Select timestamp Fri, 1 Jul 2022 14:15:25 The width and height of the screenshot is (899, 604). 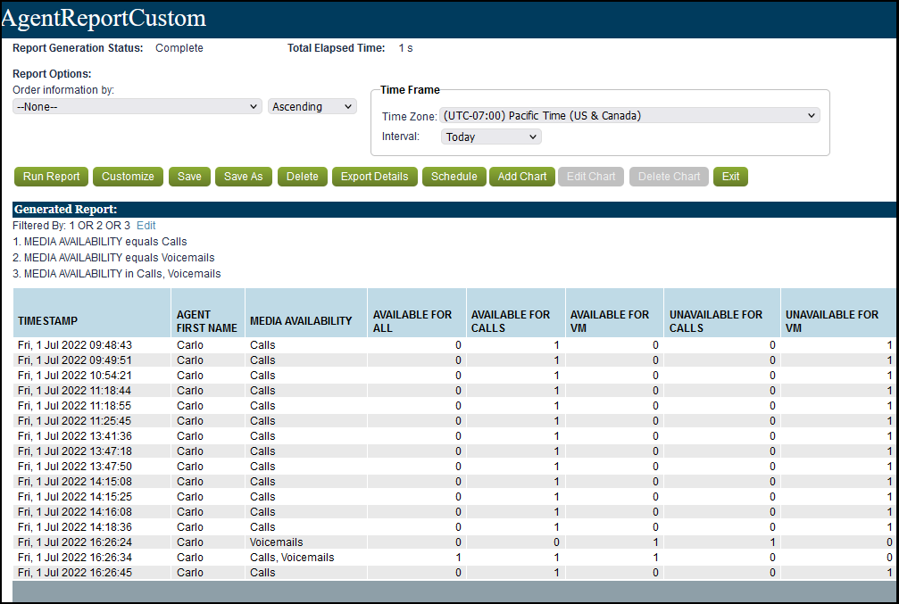tap(75, 497)
